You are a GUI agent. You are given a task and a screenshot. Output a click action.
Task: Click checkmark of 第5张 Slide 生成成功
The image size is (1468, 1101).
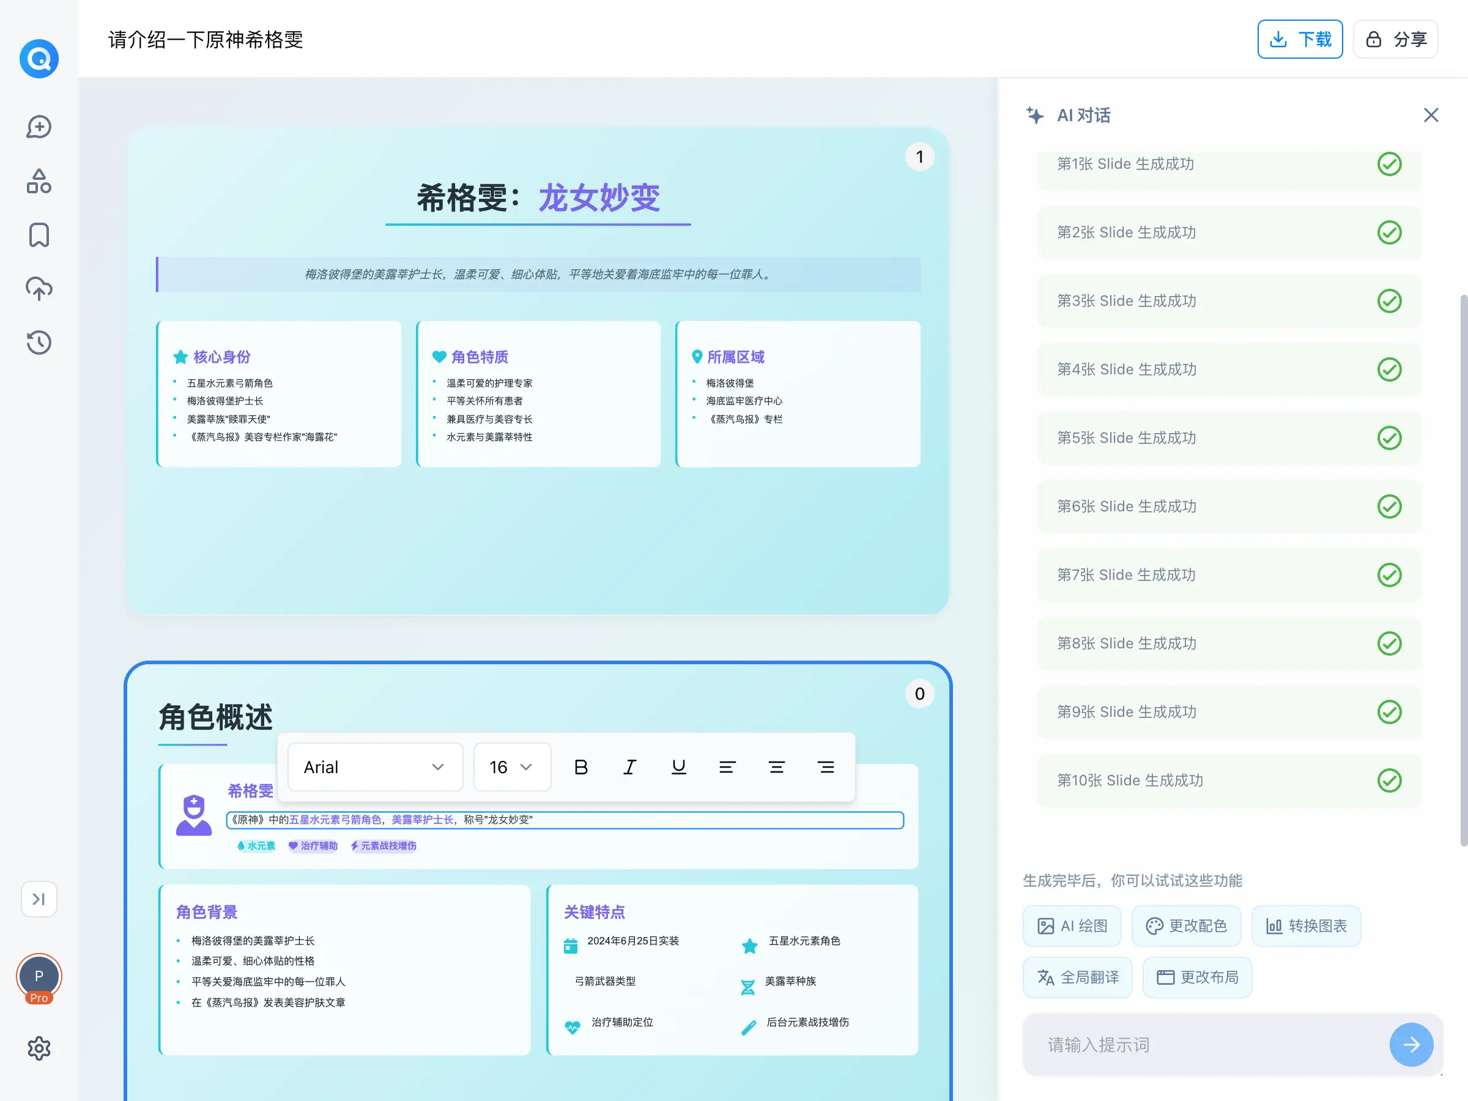pyautogui.click(x=1389, y=438)
